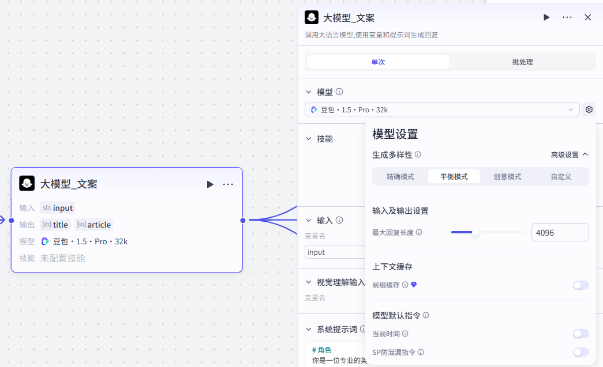Click the max reply length 4096 field

click(x=559, y=233)
